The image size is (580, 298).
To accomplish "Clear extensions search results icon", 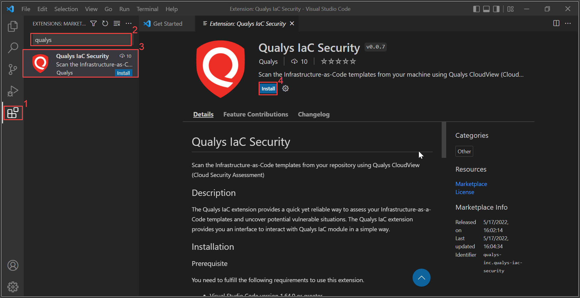I will coord(117,23).
